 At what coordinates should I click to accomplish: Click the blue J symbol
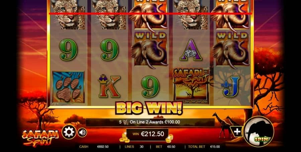[230, 86]
